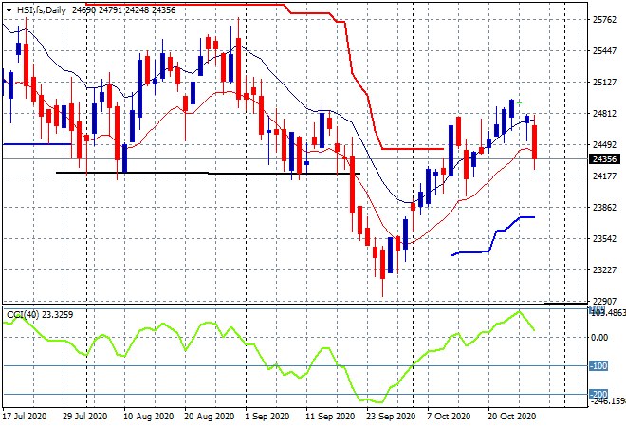Click the 24177 price axis label
626x427 pixels.
[x=604, y=176]
